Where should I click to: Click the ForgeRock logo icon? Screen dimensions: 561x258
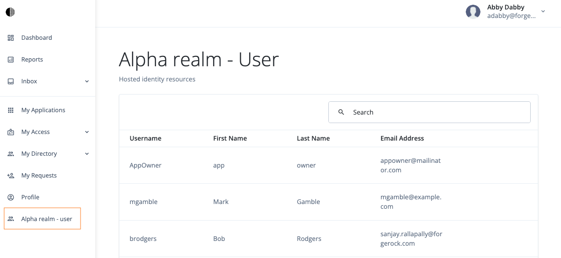[10, 12]
